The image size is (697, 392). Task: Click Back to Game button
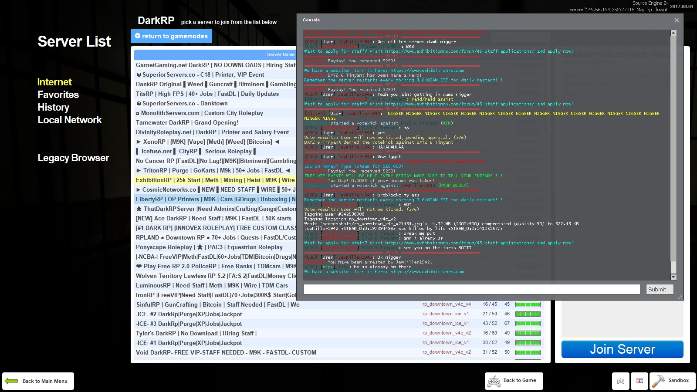[514, 381]
